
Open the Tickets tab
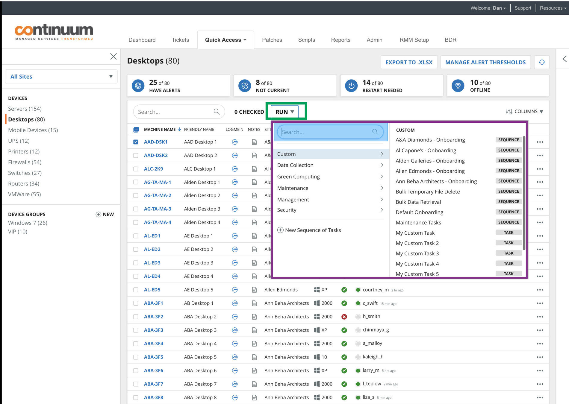click(x=180, y=40)
